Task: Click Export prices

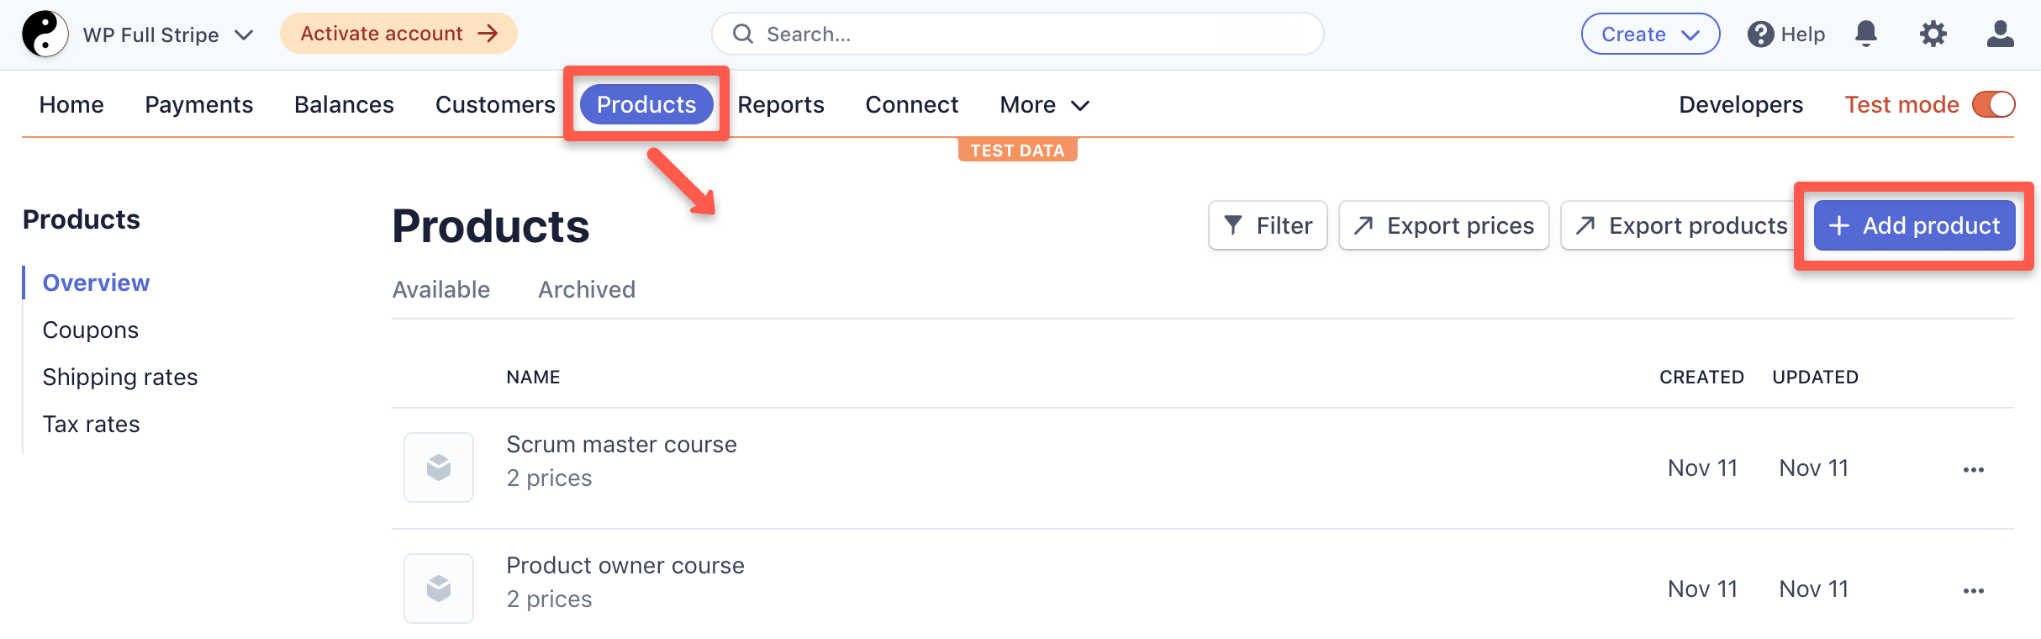Action: [x=1442, y=225]
